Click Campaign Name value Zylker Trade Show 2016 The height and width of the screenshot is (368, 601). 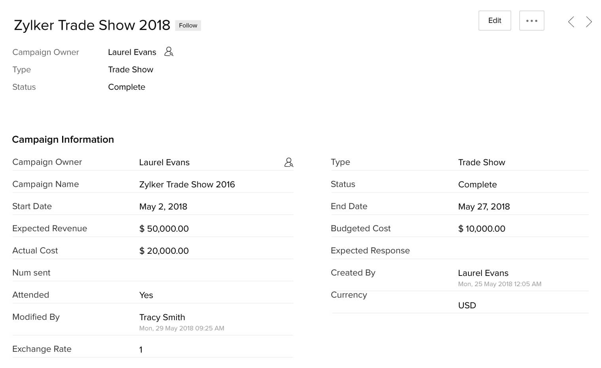(187, 185)
